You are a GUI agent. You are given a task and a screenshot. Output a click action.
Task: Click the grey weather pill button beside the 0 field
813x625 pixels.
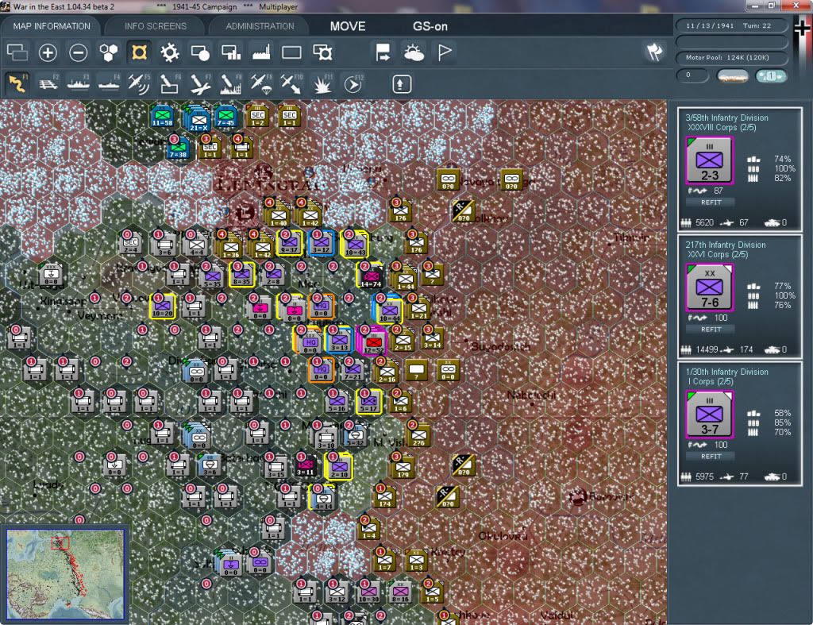pos(733,77)
